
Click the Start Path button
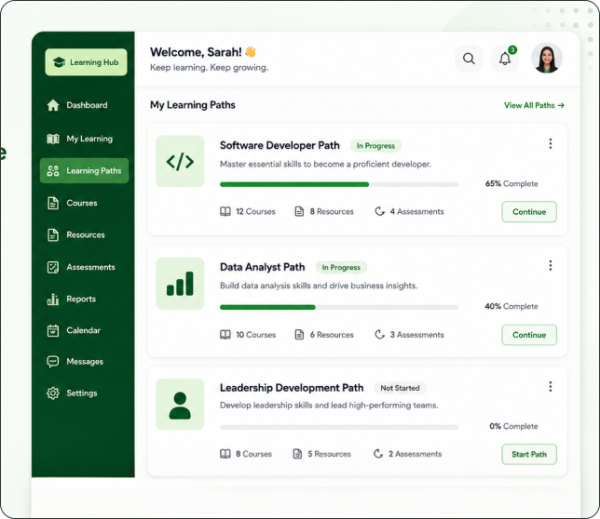[x=529, y=454]
